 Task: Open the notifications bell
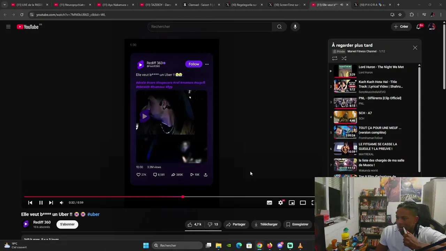tap(418, 26)
